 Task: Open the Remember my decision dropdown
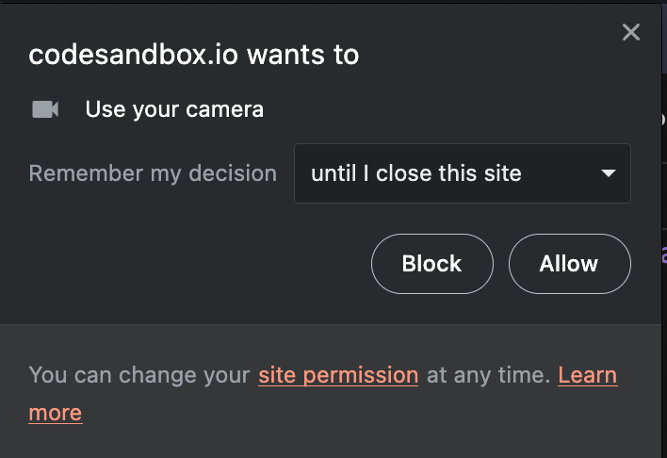[x=462, y=173]
